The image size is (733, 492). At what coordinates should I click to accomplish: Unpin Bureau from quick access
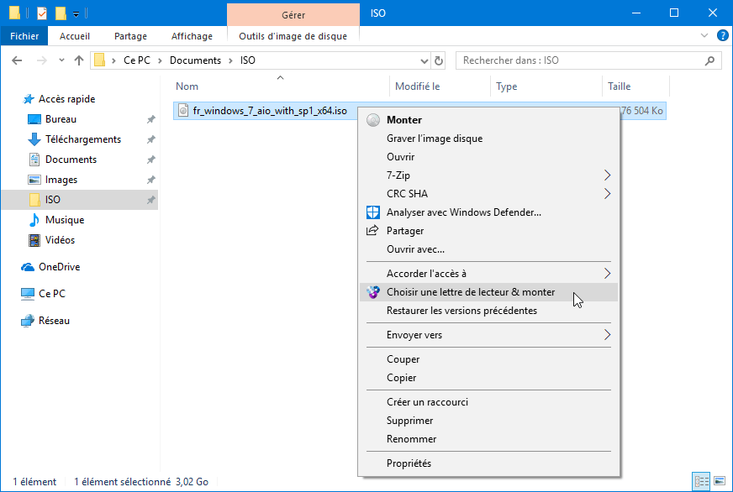pyautogui.click(x=150, y=119)
